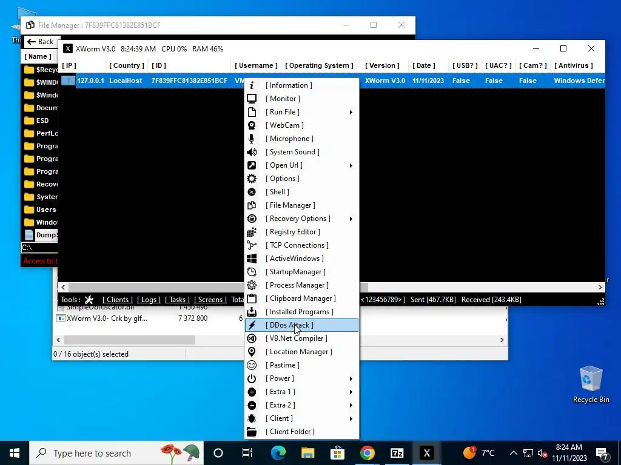Choose Process Manager in the context menu
The height and width of the screenshot is (465, 621).
click(302, 285)
